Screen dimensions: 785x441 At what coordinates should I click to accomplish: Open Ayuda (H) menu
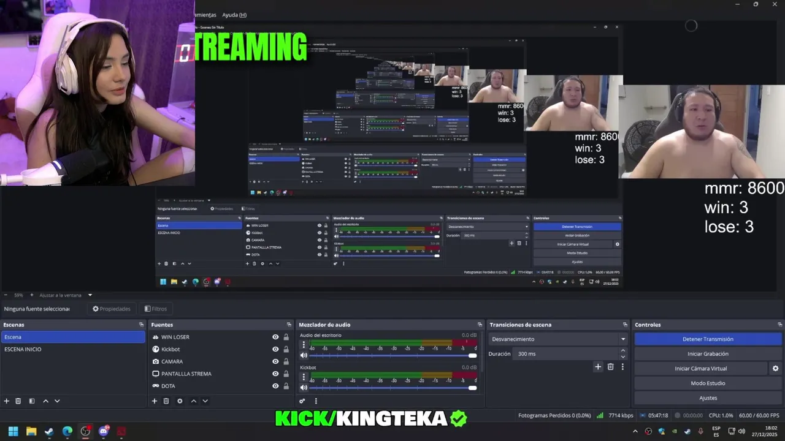coord(234,15)
